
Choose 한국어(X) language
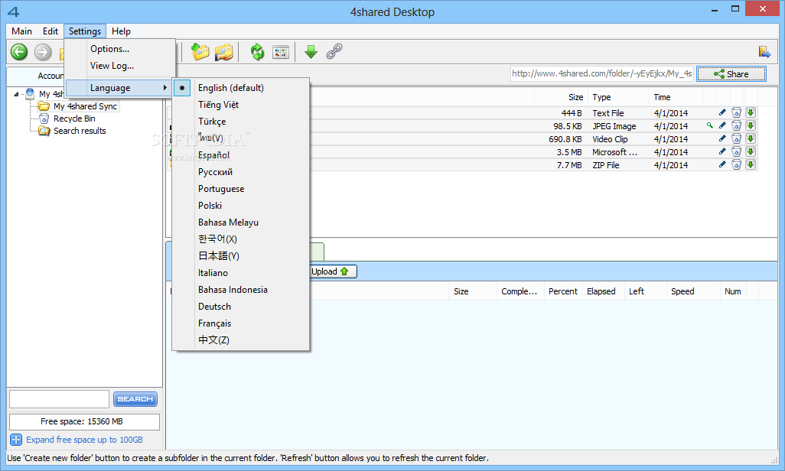pyautogui.click(x=240, y=239)
